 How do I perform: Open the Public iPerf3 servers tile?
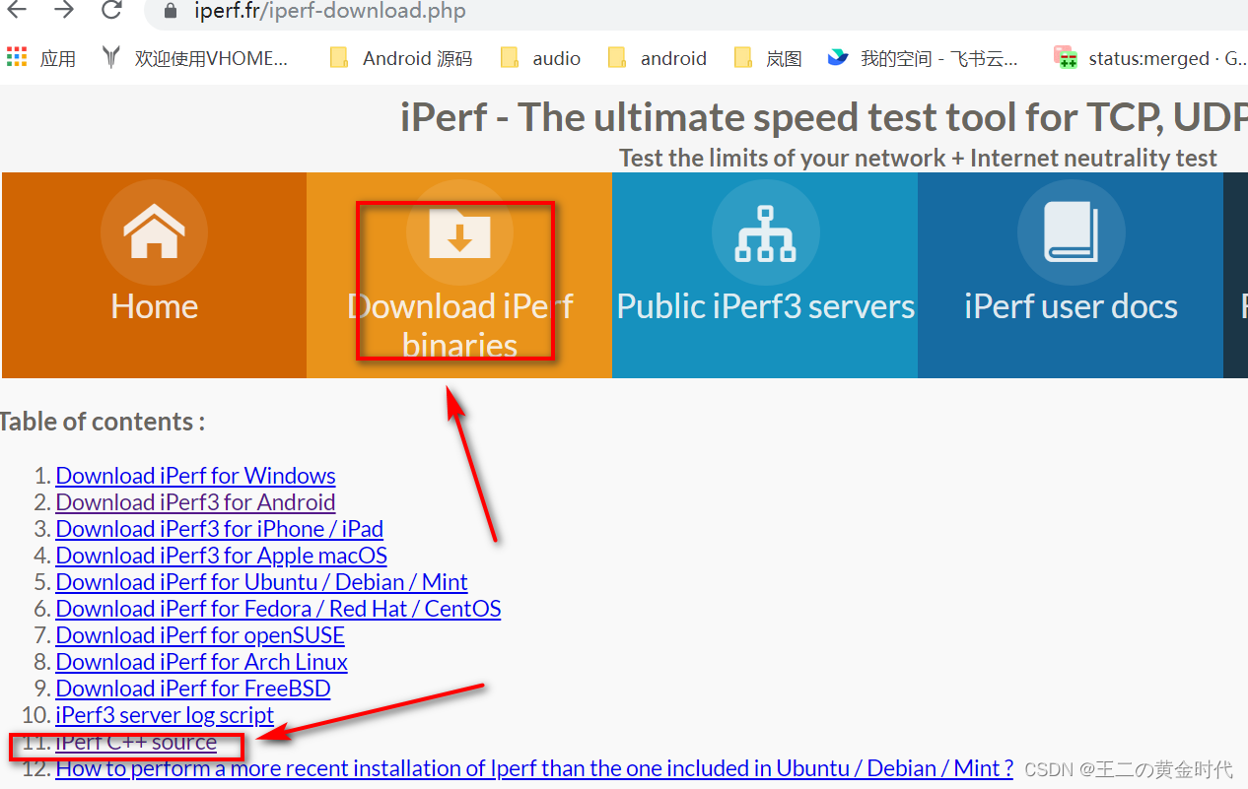click(x=765, y=275)
